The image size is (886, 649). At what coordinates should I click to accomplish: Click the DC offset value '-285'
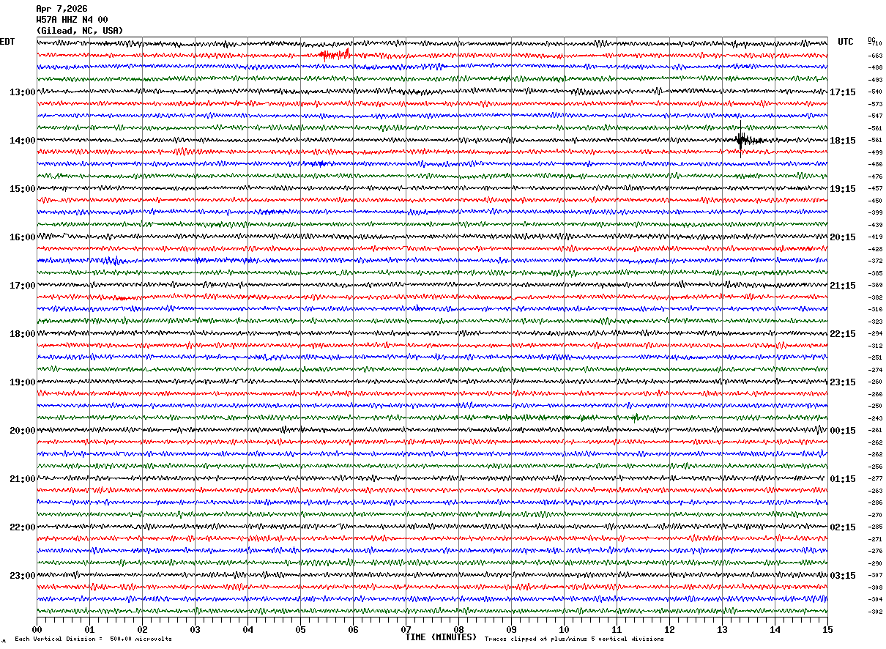click(875, 527)
